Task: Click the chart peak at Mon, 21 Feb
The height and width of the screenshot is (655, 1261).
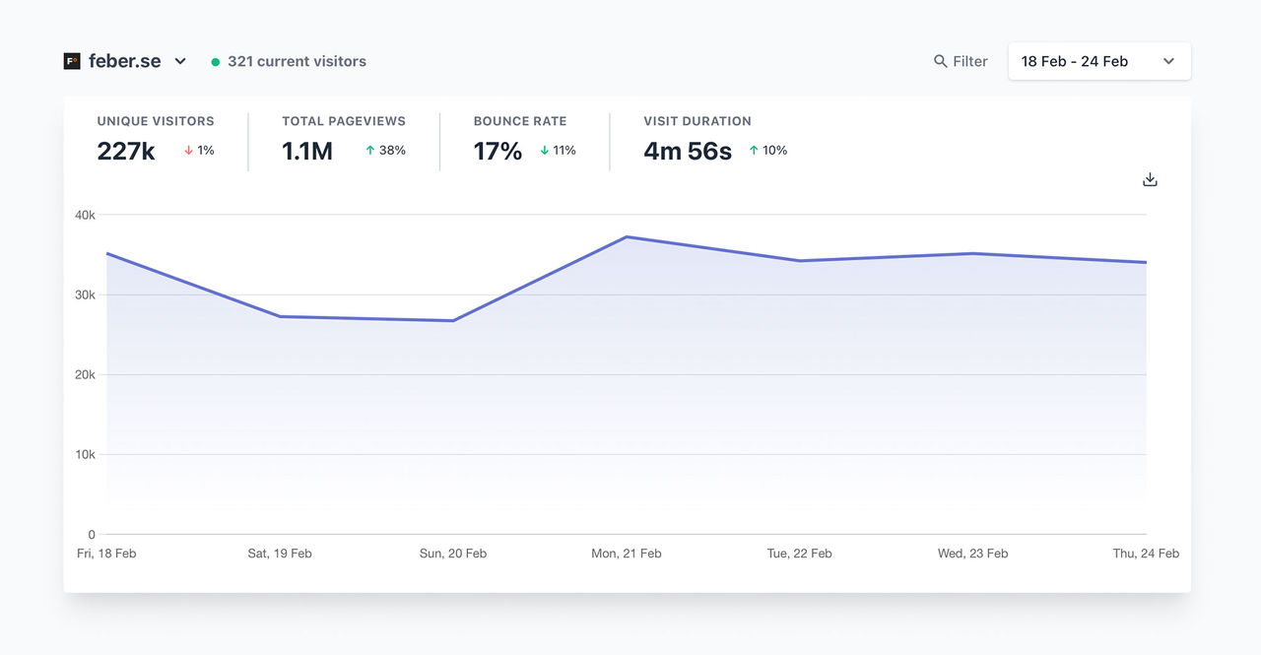Action: click(x=628, y=236)
